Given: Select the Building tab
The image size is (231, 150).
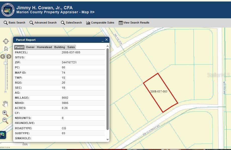Looking at the screenshot, I should click(59, 47).
